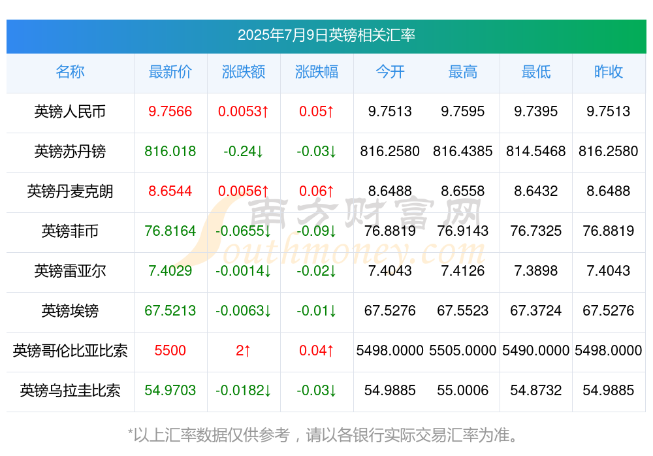653x456 pixels.
Task: Click the highest value 816.4385
Action: 463,152
